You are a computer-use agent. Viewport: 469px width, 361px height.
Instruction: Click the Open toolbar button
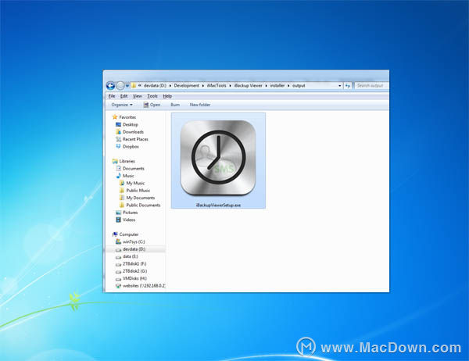click(x=152, y=105)
